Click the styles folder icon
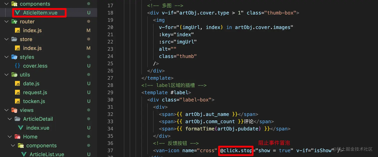 tap(14, 57)
